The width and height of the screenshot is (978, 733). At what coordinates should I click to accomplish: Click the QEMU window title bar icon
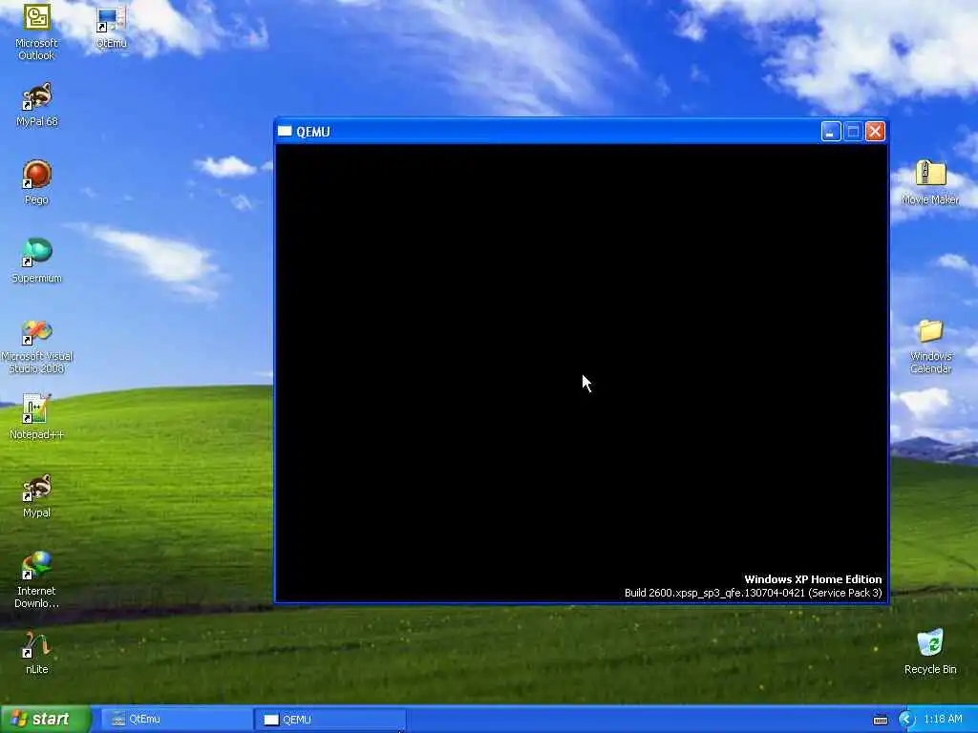pyautogui.click(x=285, y=132)
